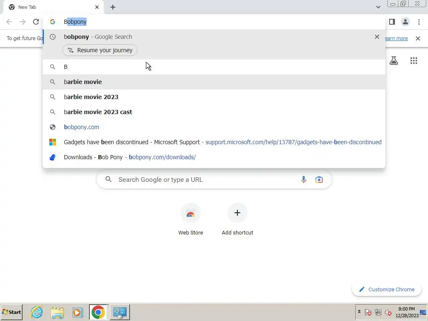Image resolution: width=428 pixels, height=321 pixels.
Task: Open the Google apps grid
Action: tap(414, 60)
